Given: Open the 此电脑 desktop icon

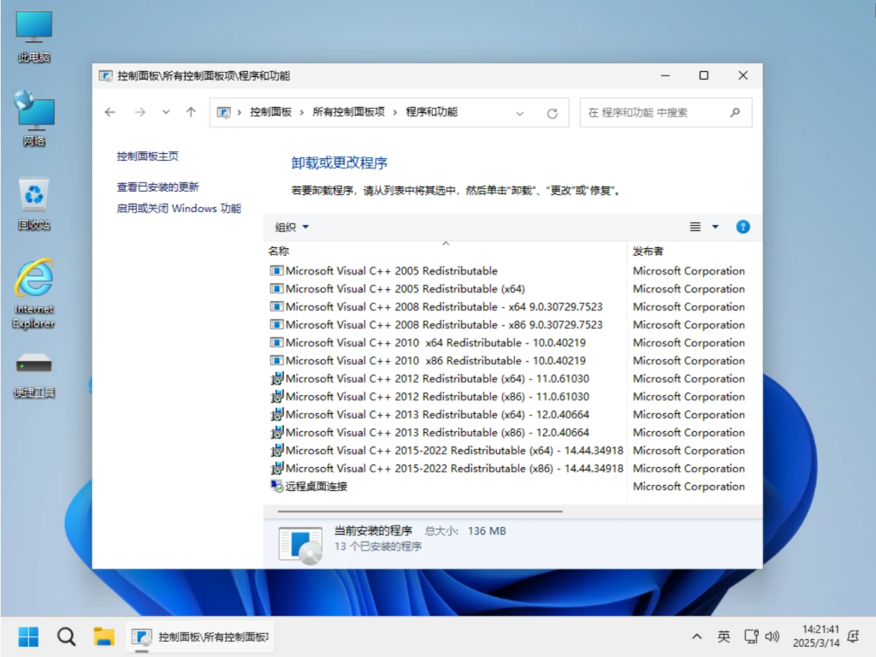Looking at the screenshot, I should coord(33,37).
